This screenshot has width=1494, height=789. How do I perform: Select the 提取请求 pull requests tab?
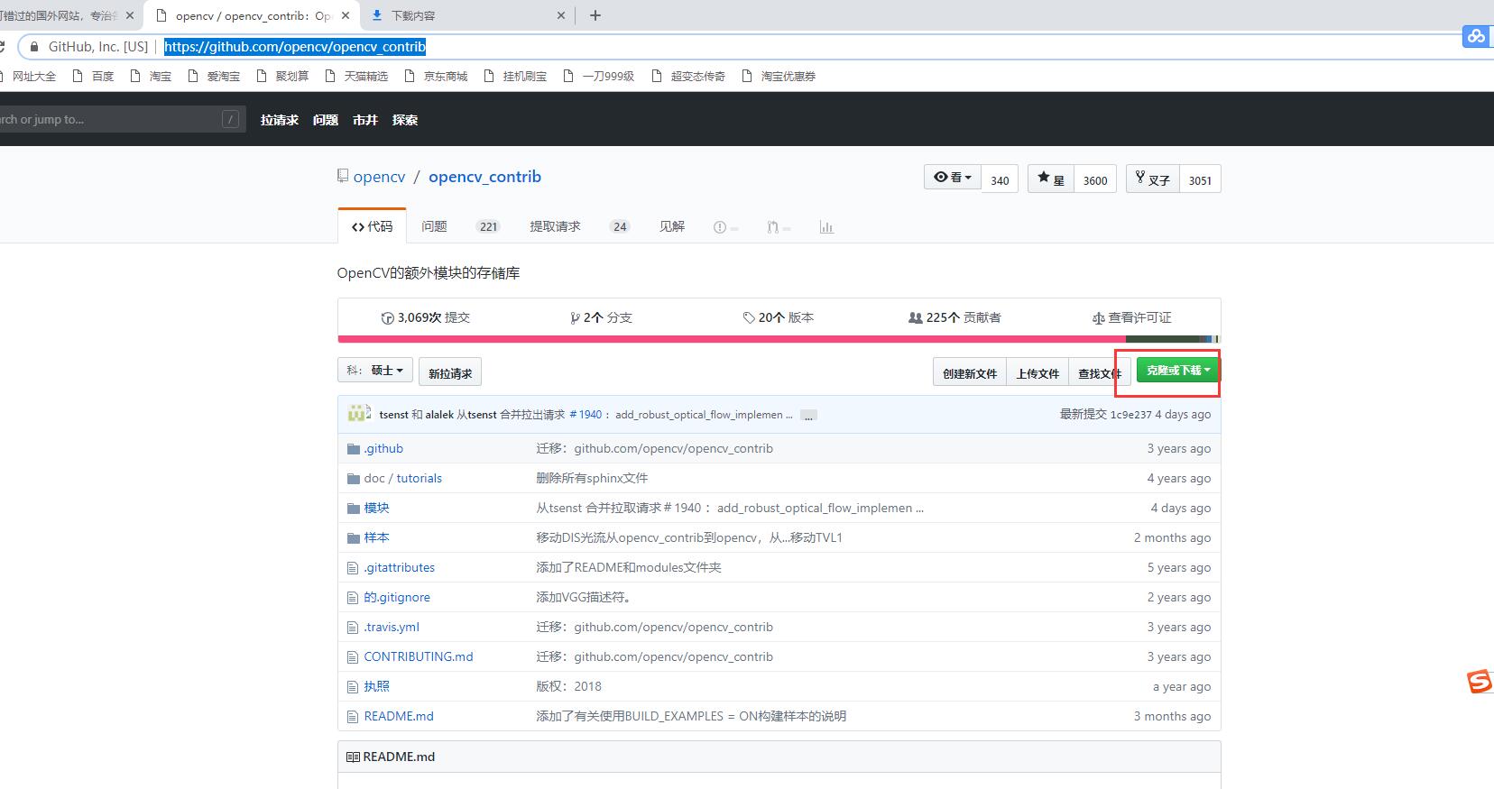(x=578, y=226)
